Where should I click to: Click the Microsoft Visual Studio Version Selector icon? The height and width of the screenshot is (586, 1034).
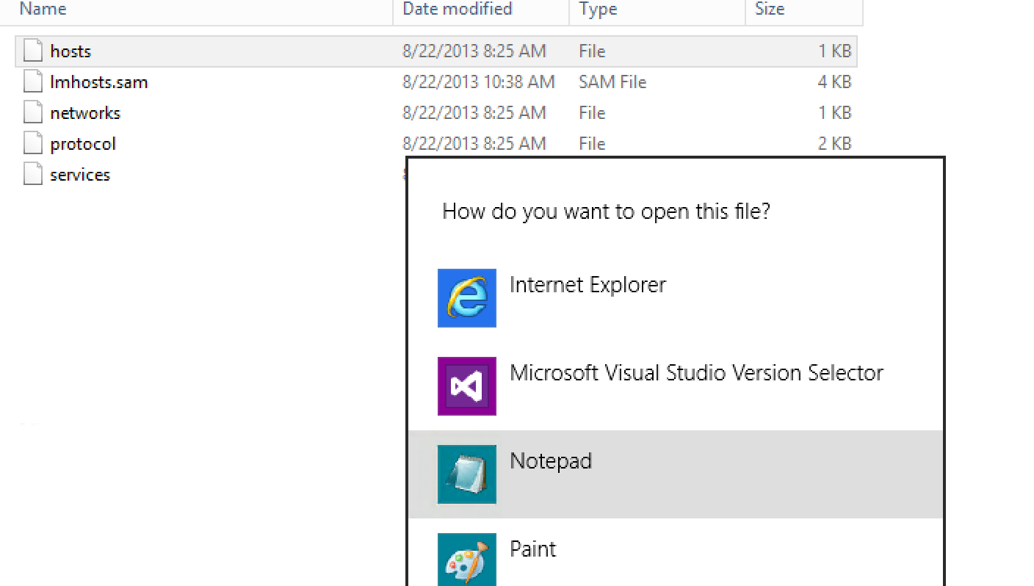[x=467, y=386]
